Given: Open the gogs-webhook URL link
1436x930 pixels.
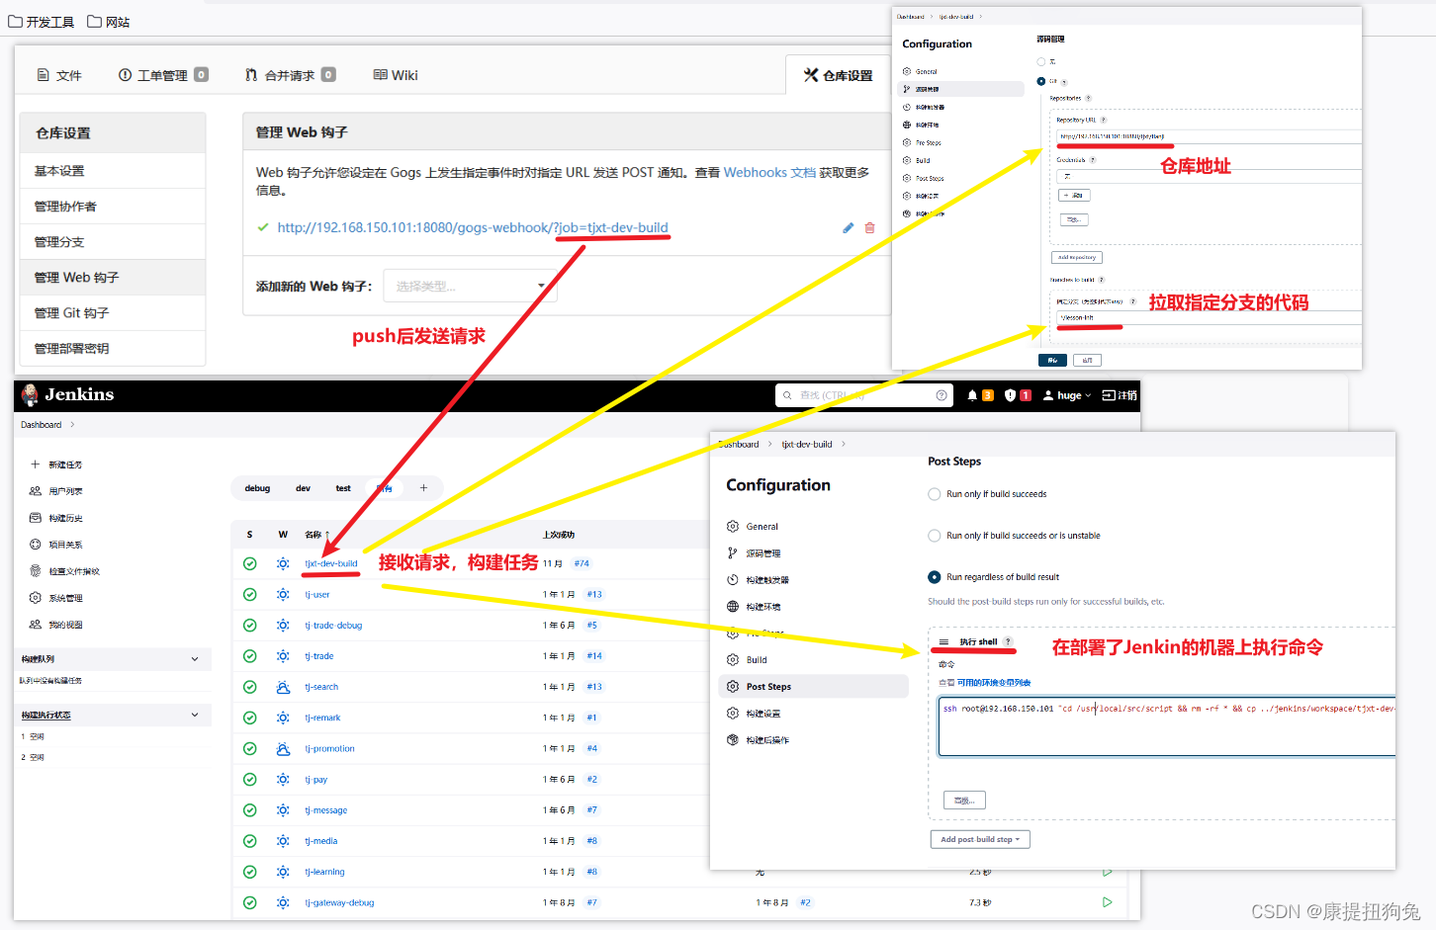Looking at the screenshot, I should tap(473, 227).
